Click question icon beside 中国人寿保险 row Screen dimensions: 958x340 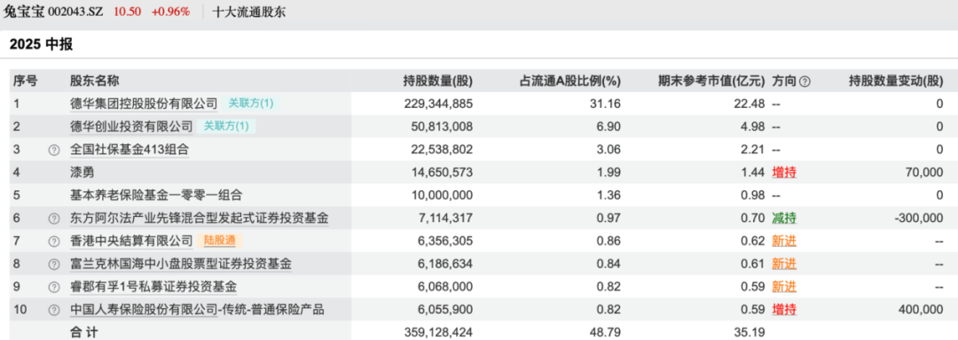point(54,311)
